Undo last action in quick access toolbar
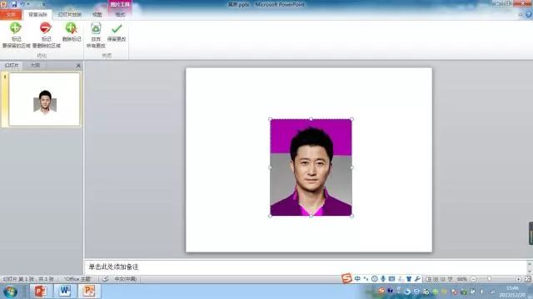 (23, 4)
